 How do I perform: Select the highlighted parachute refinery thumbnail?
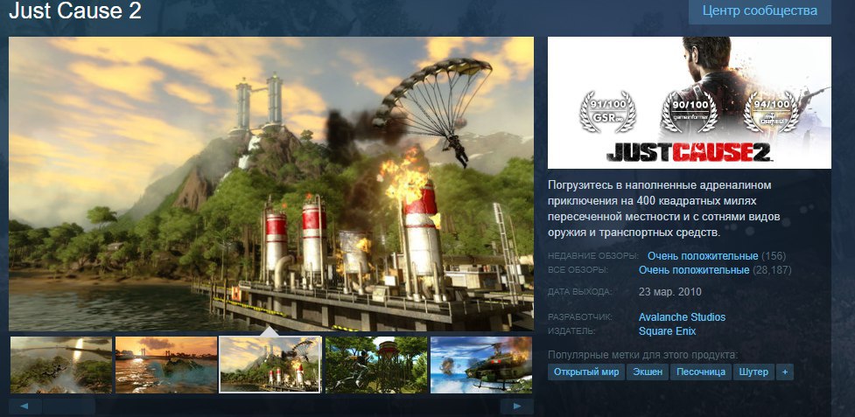[x=270, y=365]
